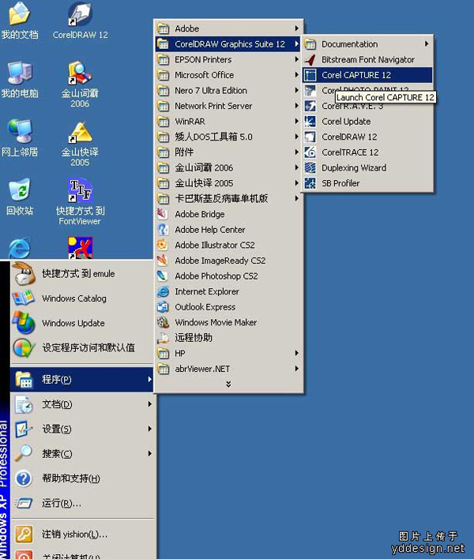Click the Adobe Illustrator CS2 icon
Image resolution: width=474 pixels, height=559 pixels.
coord(163,245)
